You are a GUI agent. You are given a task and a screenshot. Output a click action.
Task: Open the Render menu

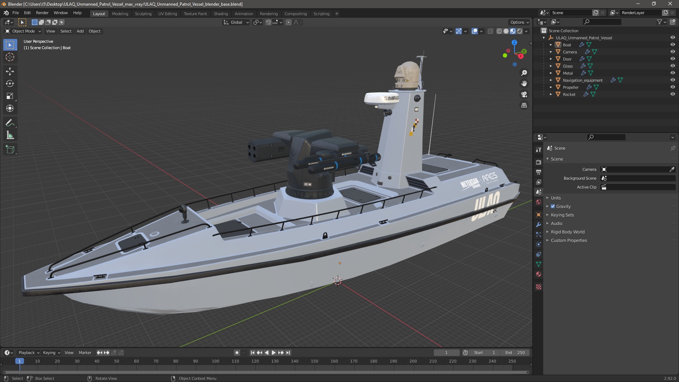click(x=42, y=13)
